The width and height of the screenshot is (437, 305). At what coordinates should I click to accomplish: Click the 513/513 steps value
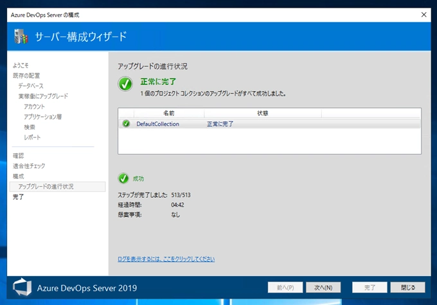181,195
